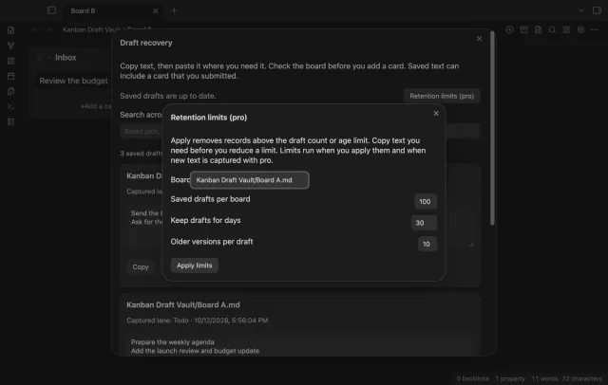
Task: Click the Draft recovery dialog title
Action: coord(146,43)
